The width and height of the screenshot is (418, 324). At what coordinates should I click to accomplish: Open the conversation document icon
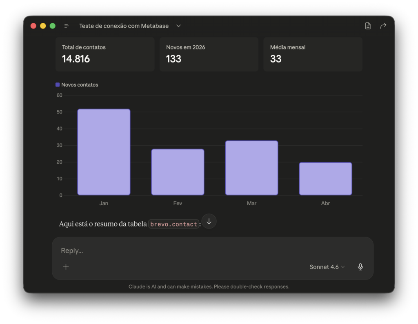pyautogui.click(x=368, y=26)
